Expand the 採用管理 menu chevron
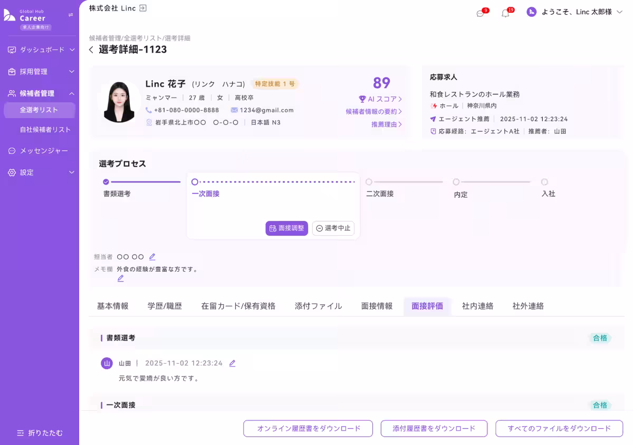633x445 pixels. pos(72,72)
